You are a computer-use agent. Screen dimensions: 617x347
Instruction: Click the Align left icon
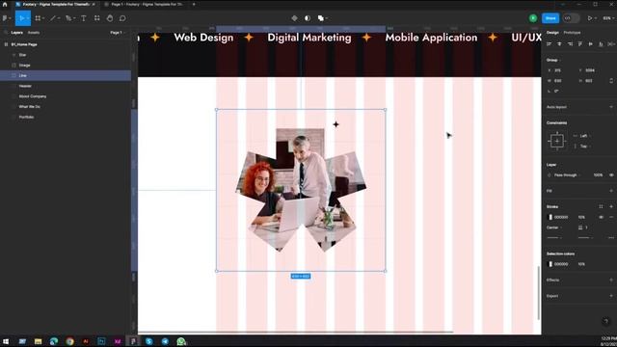click(x=549, y=44)
